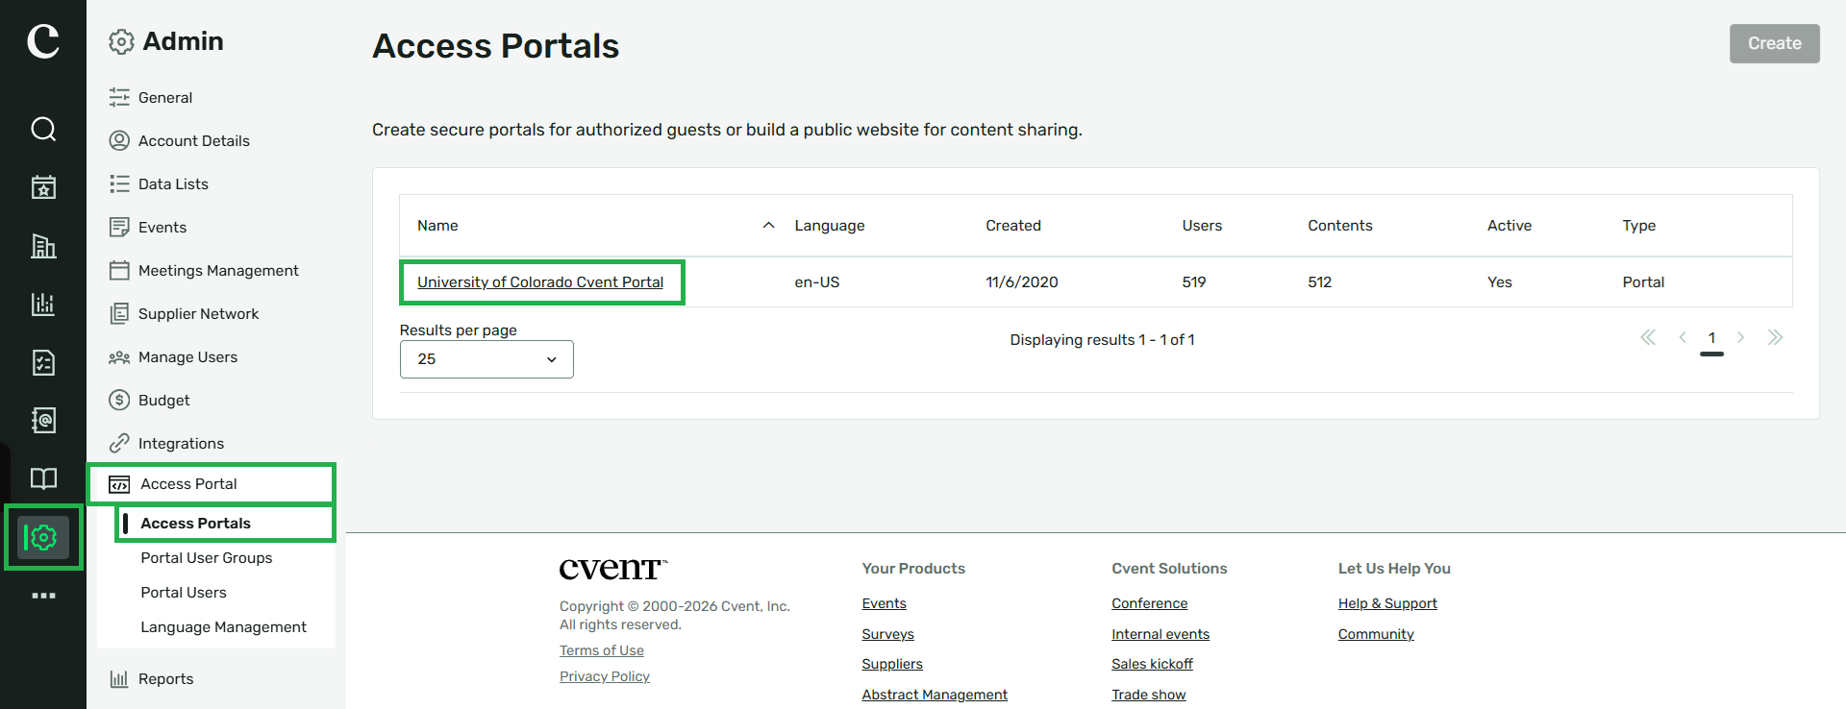Open Conference footer link
Viewport: 1846px width, 709px height.
coord(1149,603)
